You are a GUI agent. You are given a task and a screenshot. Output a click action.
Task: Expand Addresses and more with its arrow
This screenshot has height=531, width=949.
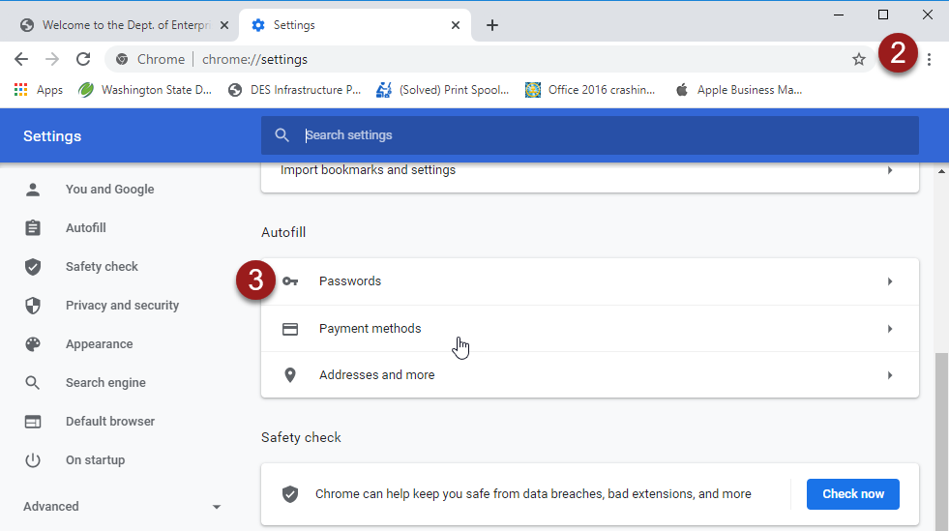coord(890,375)
